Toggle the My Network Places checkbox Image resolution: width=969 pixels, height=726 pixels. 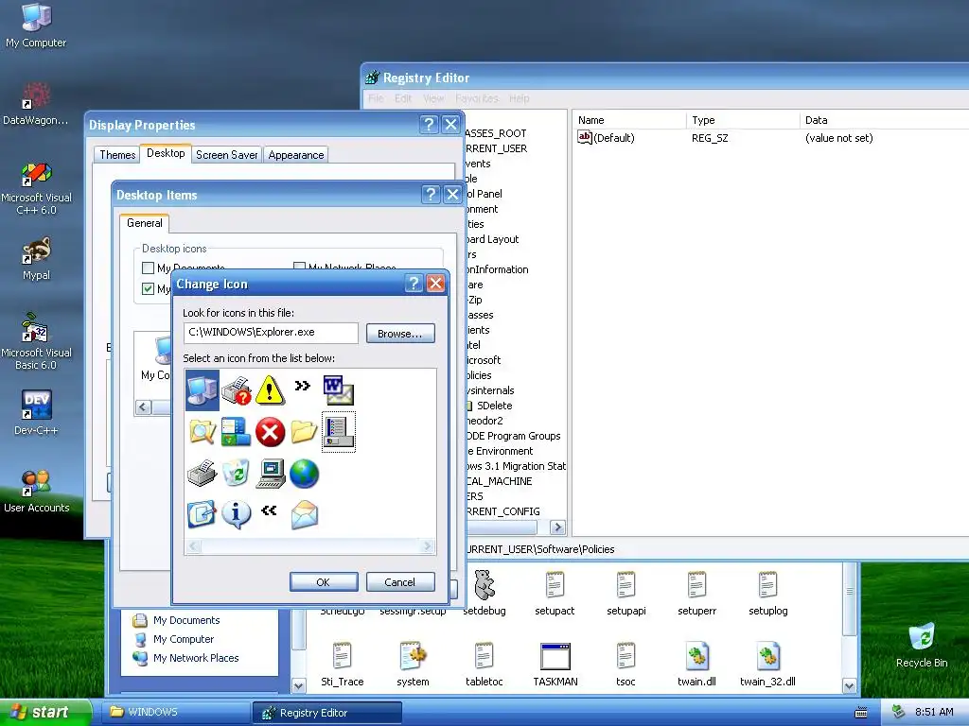[300, 266]
